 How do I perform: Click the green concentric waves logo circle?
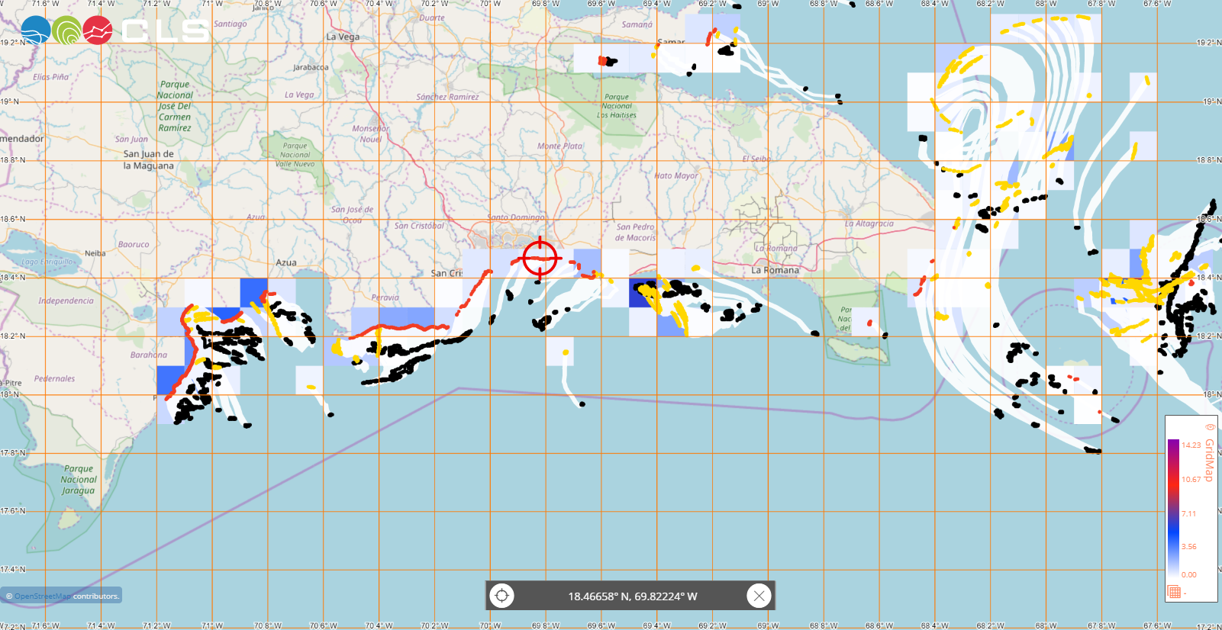66,31
